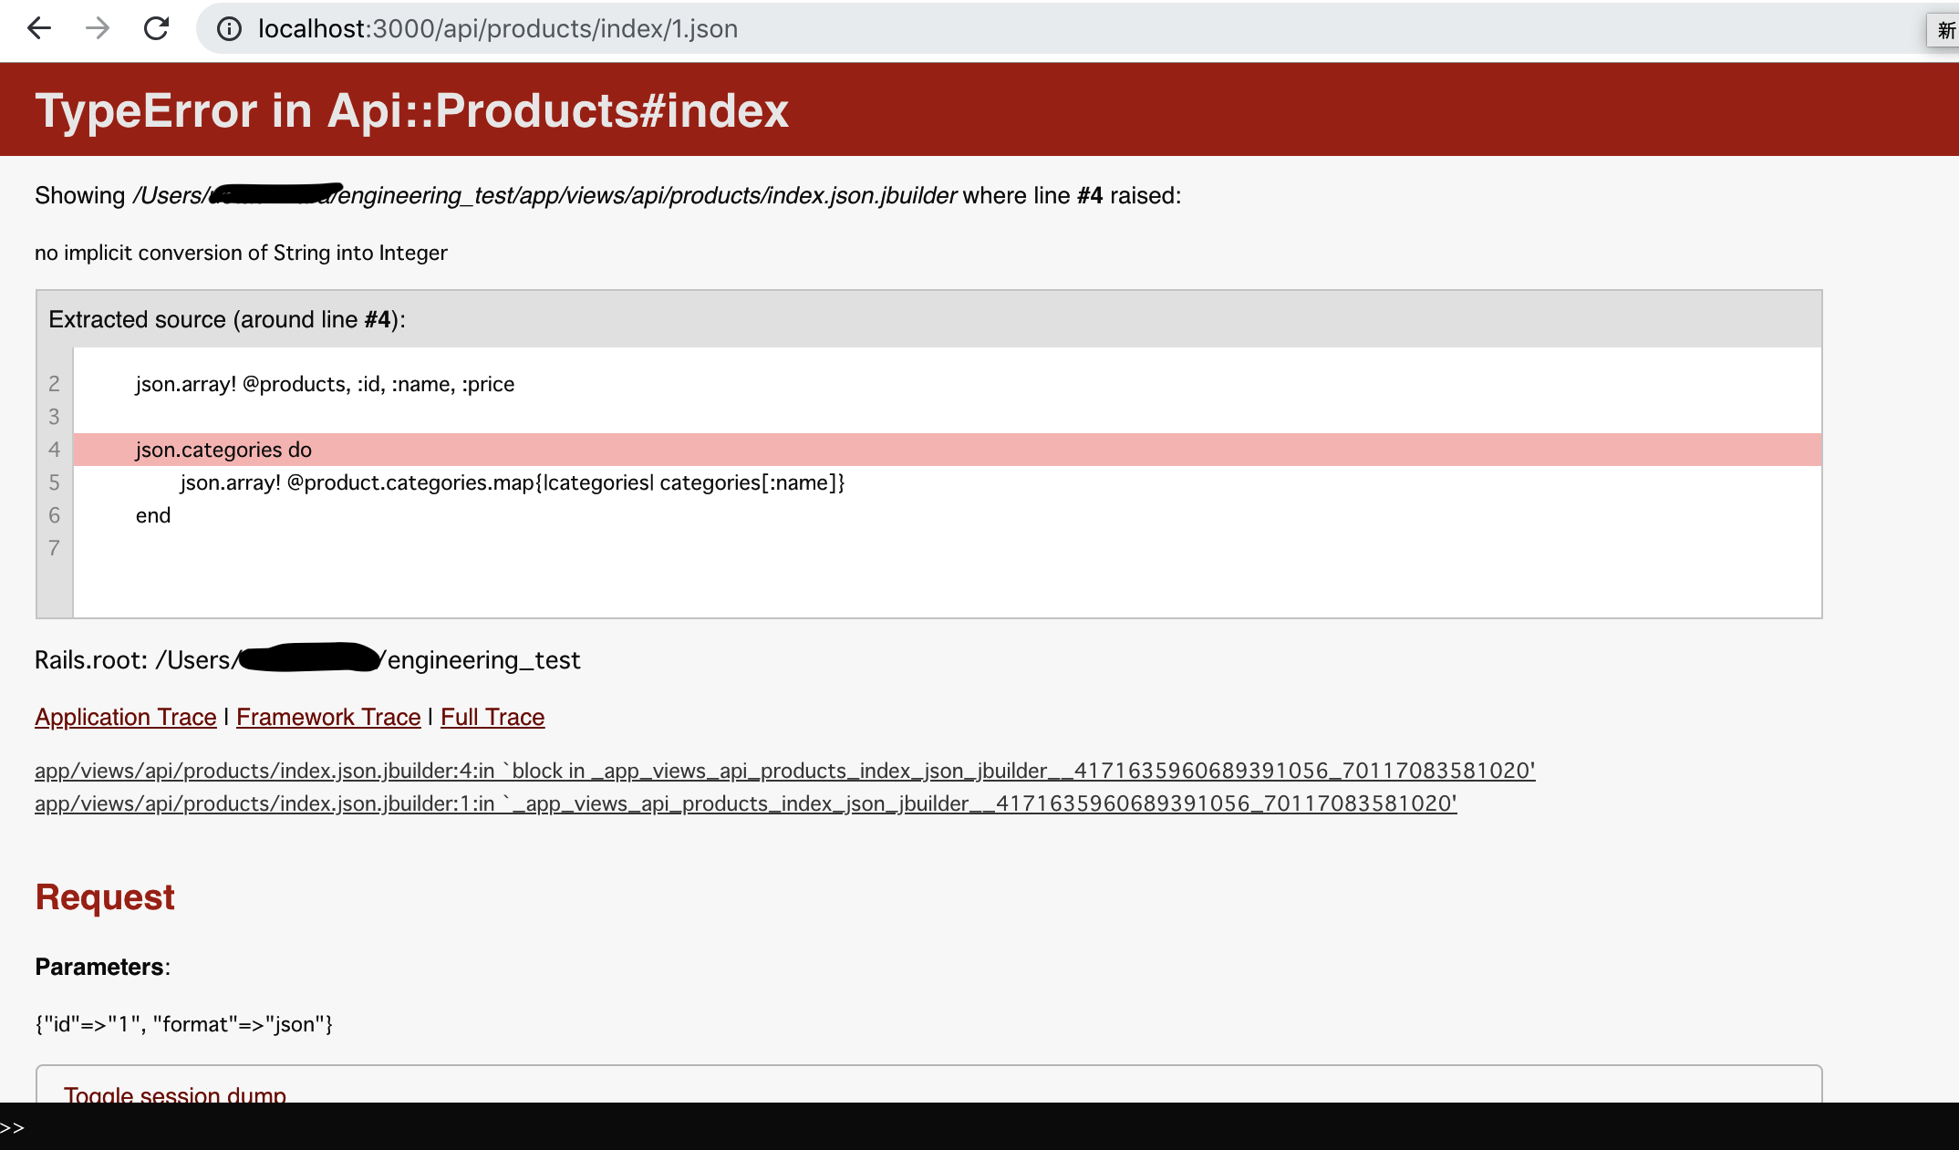1959x1150 pixels.
Task: Show the Full Trace
Action: [x=492, y=717]
